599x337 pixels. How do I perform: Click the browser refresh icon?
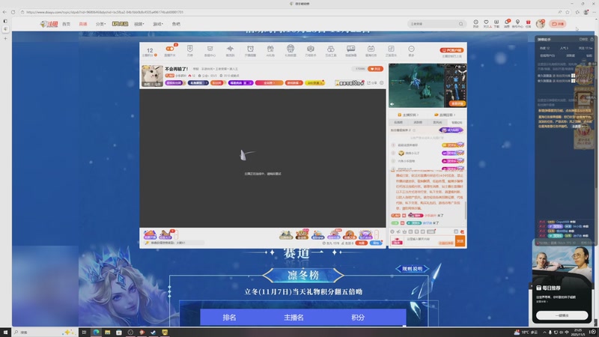coord(13,12)
